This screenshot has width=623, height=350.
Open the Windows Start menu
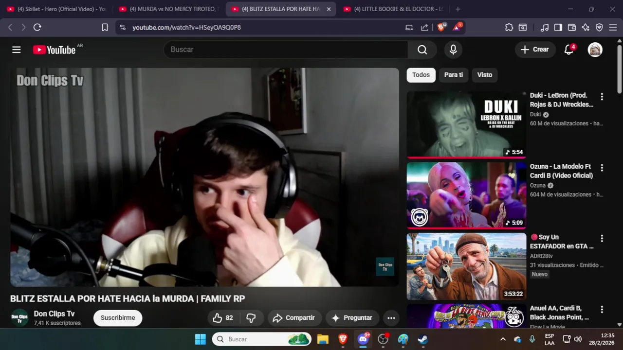tap(200, 339)
